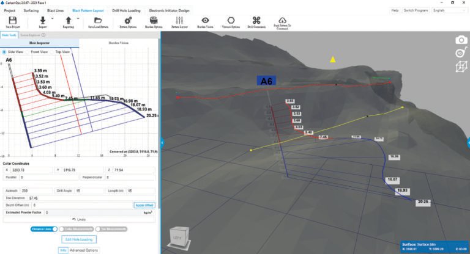Open the Blast Lines menu
Image resolution: width=470 pixels, height=254 pixels.
56,10
